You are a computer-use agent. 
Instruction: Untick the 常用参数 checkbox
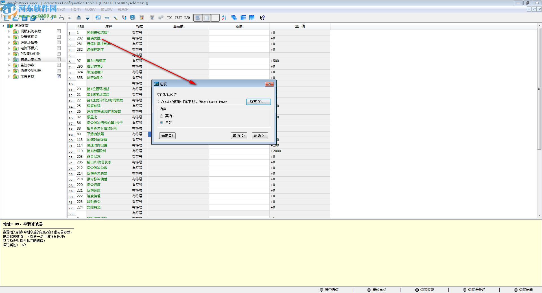click(x=59, y=76)
